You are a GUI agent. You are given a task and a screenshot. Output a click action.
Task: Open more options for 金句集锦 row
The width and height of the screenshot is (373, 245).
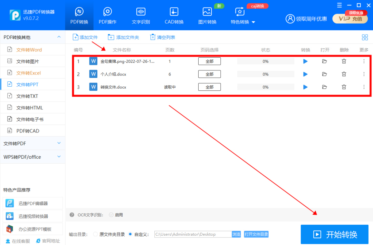coord(364,61)
